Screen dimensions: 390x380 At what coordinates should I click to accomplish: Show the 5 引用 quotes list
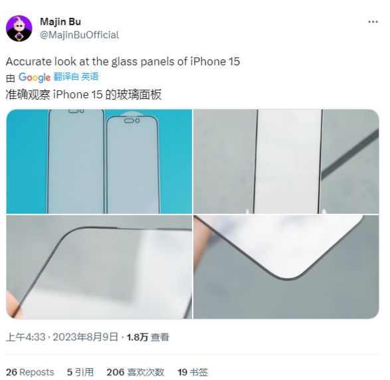(80, 372)
